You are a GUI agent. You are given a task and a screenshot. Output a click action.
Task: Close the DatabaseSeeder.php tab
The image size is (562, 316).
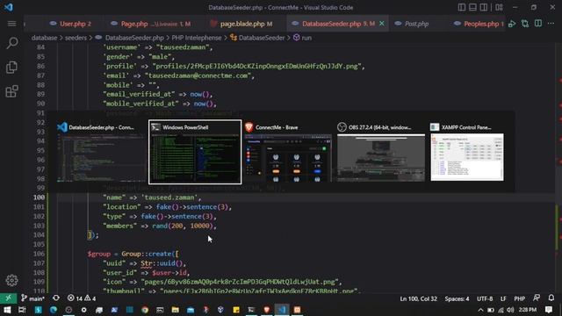coord(382,24)
